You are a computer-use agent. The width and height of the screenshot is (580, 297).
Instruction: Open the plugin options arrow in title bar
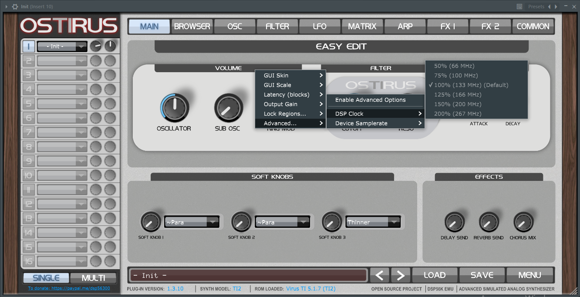pyautogui.click(x=6, y=7)
